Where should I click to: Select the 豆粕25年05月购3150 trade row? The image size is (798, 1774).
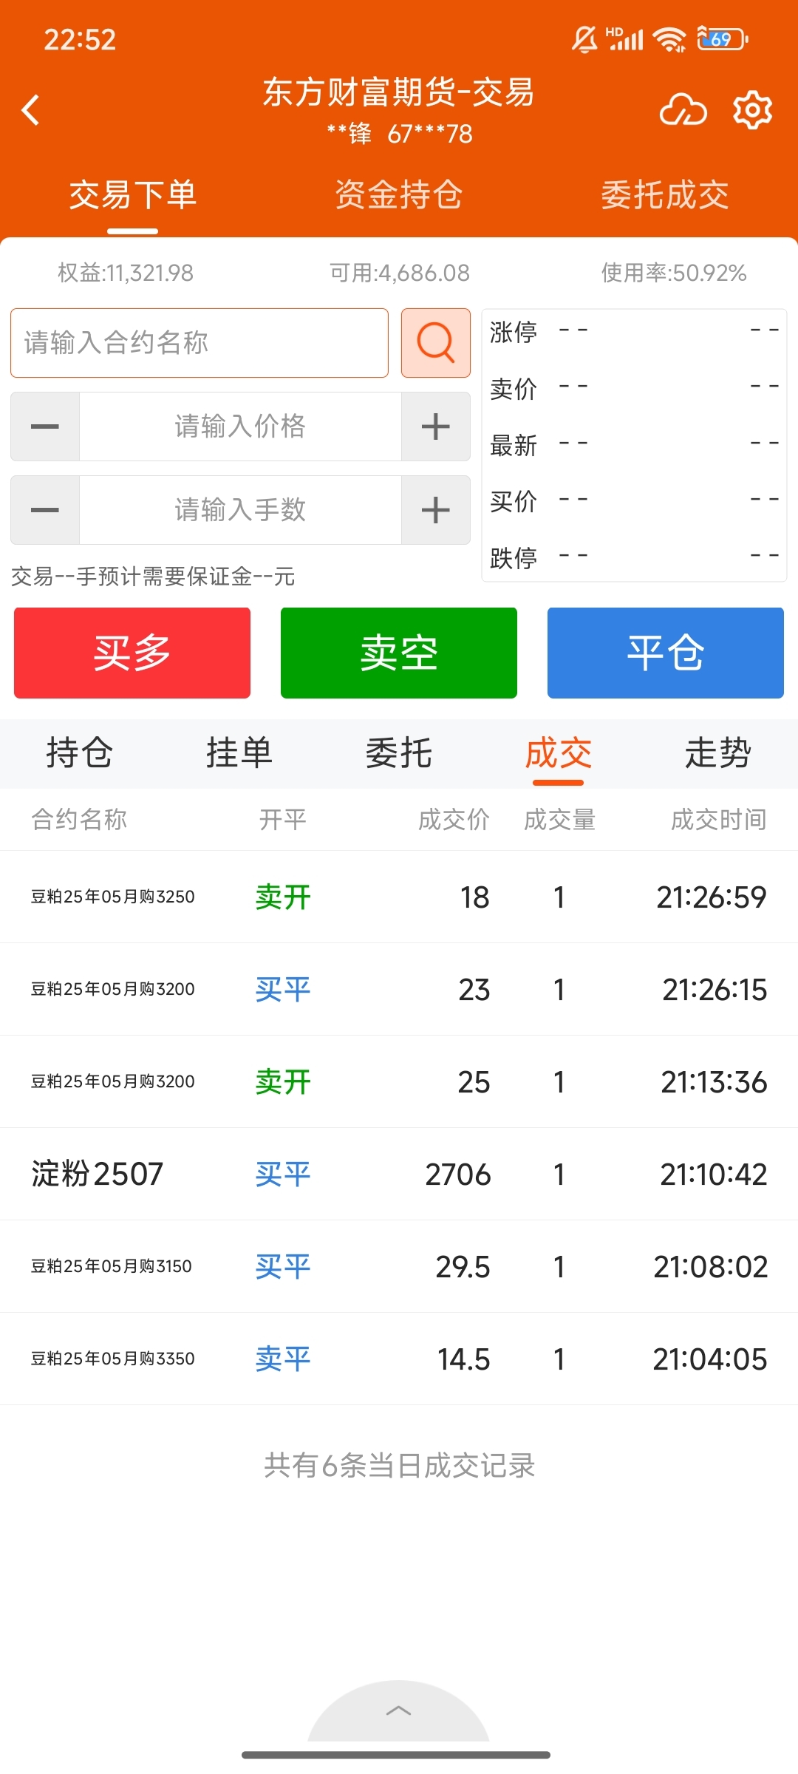tap(399, 1266)
